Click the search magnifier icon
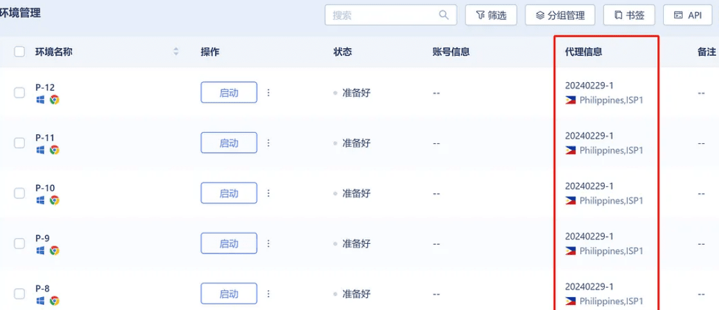Screen dimensions: 719x310 (x=444, y=15)
